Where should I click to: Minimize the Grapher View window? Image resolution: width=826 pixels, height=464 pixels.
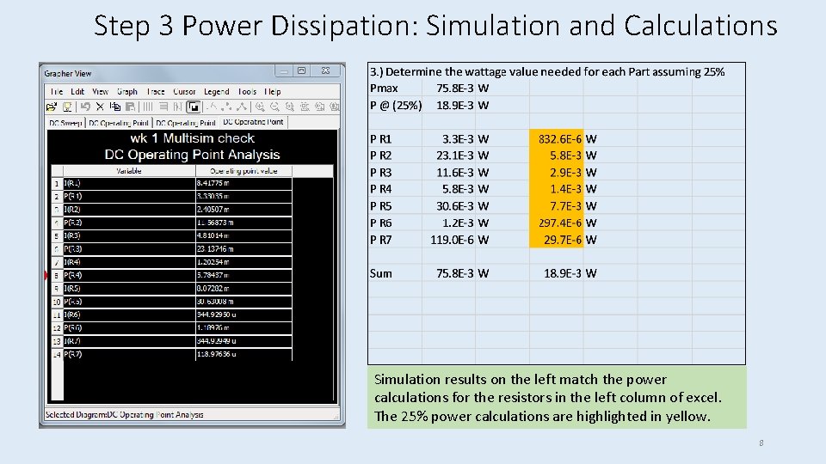pos(284,70)
